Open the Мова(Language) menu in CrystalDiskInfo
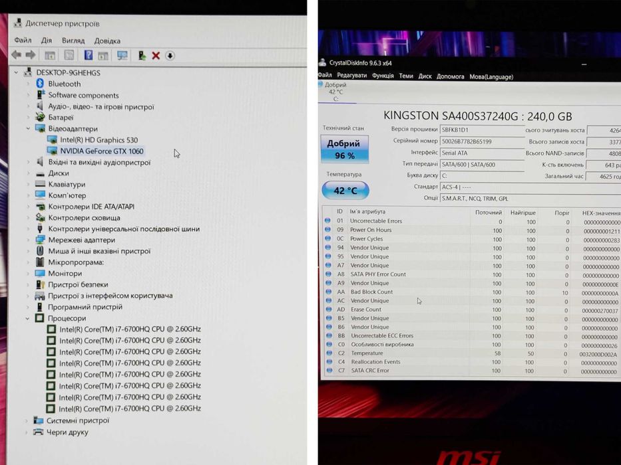The height and width of the screenshot is (465, 621). tap(491, 76)
